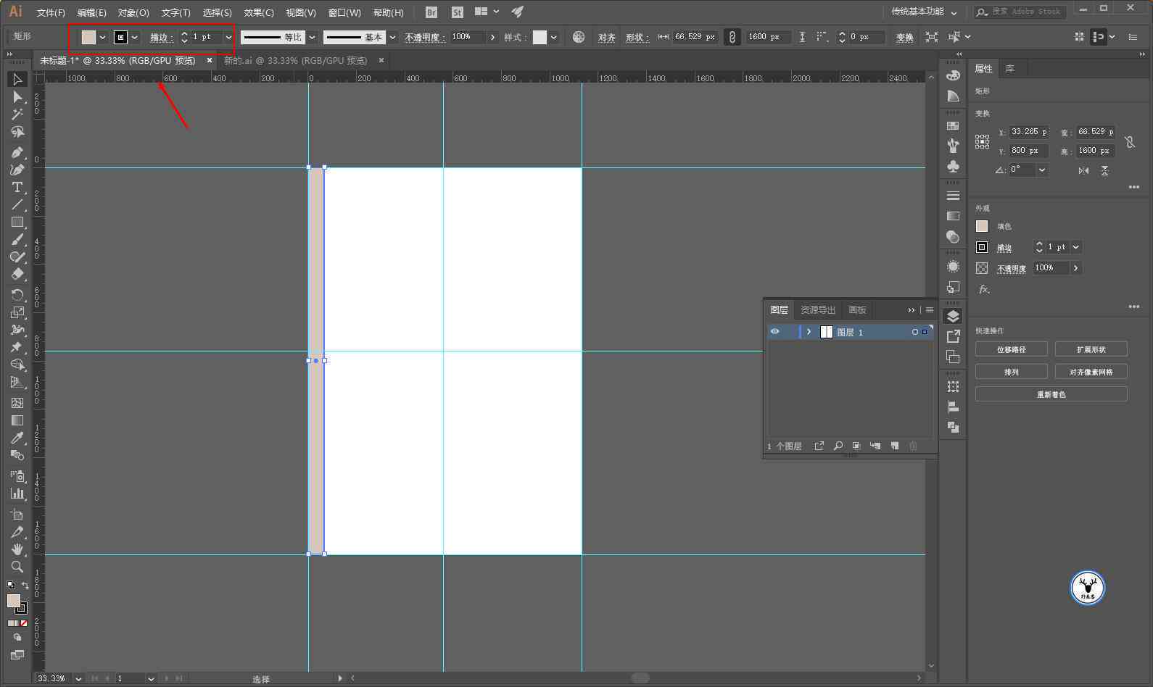This screenshot has height=687, width=1153.
Task: Select the Direct Selection tool
Action: (x=17, y=97)
